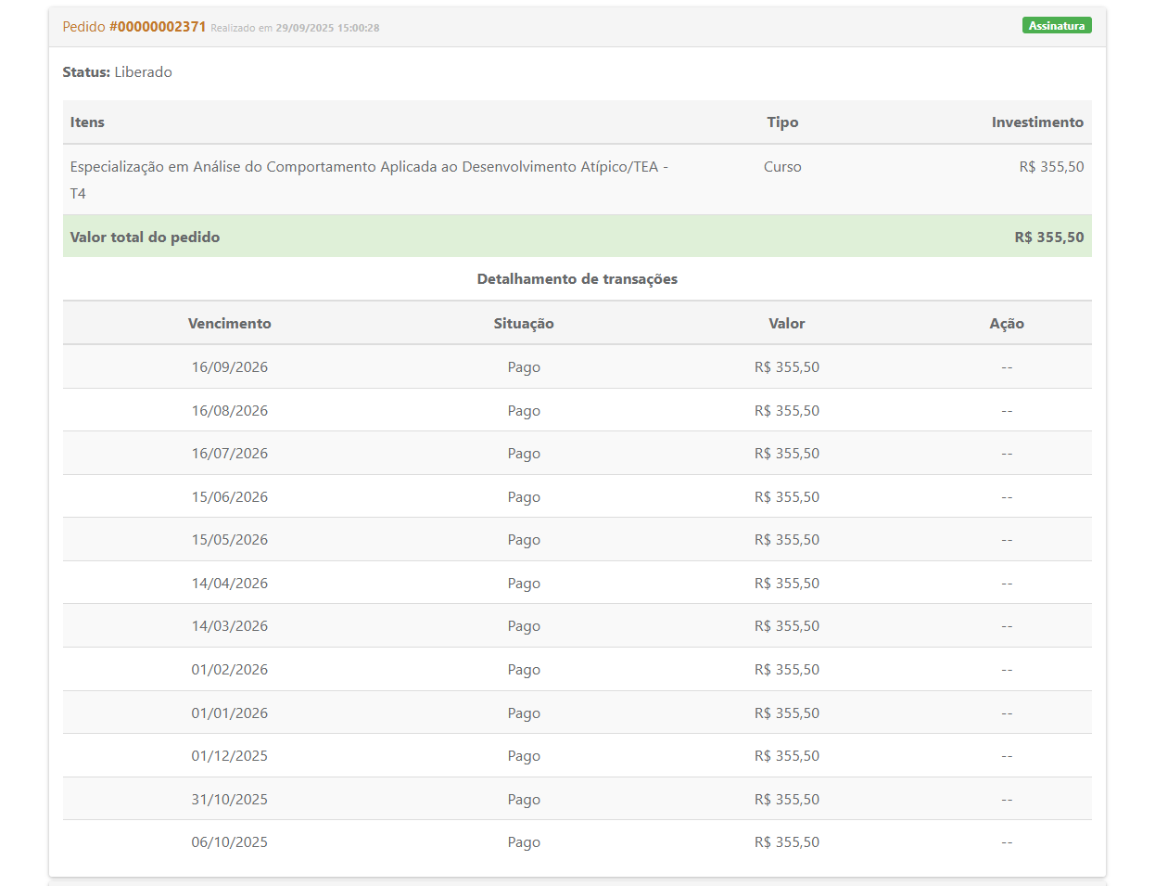Click the action dashes for 01/02/2026
Screen dimensions: 1155x886
(1007, 671)
